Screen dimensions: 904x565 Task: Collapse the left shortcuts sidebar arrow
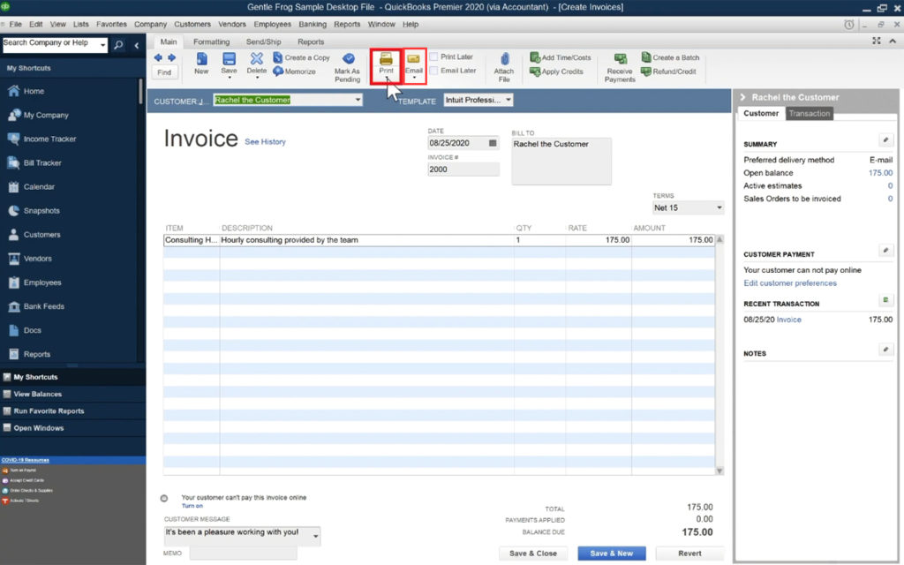[x=137, y=45]
